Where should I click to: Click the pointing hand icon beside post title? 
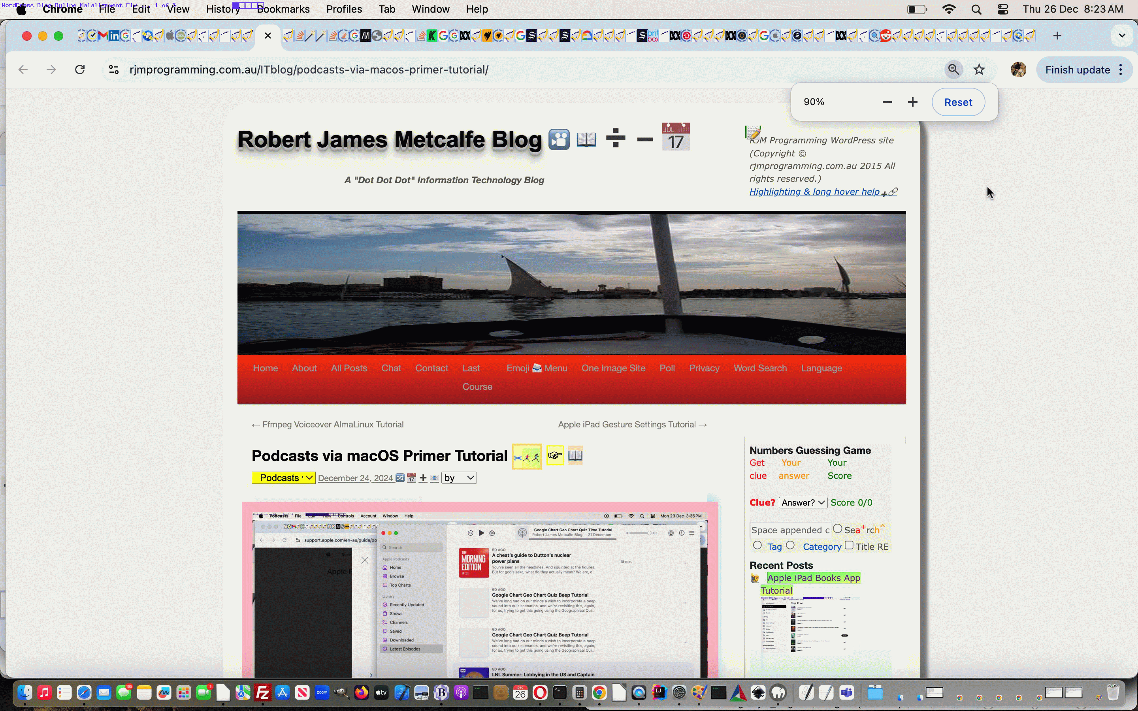coord(555,455)
